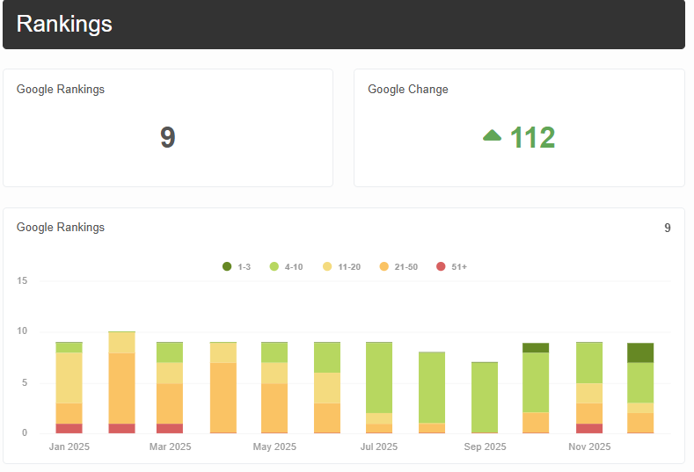Screen dimensions: 694x472
Task: Click the red 51+ segment of Jan 2025 bar
Action: point(69,428)
